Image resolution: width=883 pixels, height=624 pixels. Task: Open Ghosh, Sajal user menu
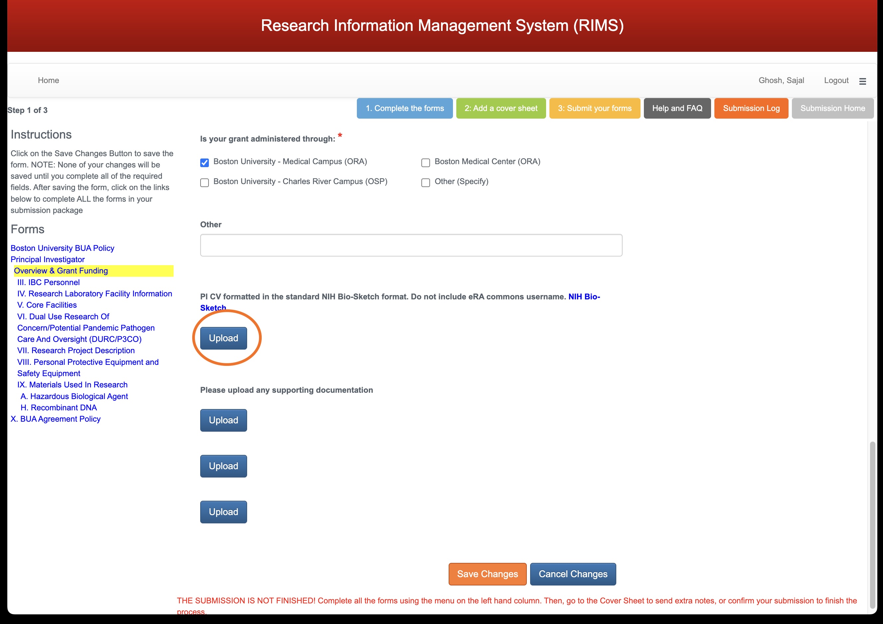[x=781, y=80]
